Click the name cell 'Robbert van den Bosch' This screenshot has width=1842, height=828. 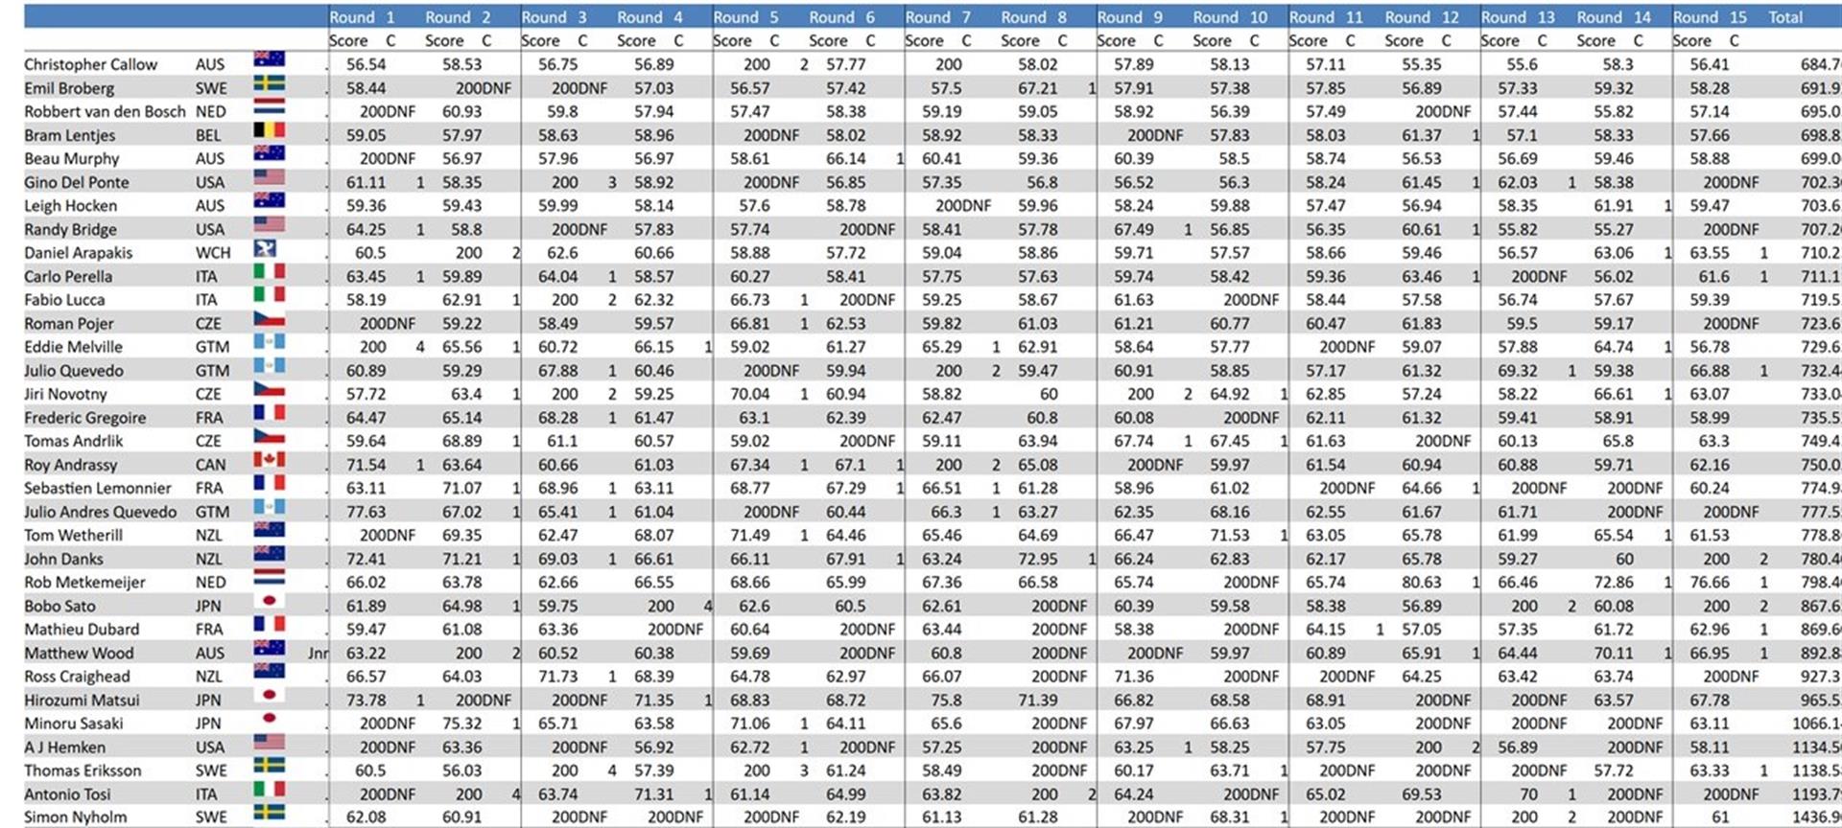pos(105,111)
